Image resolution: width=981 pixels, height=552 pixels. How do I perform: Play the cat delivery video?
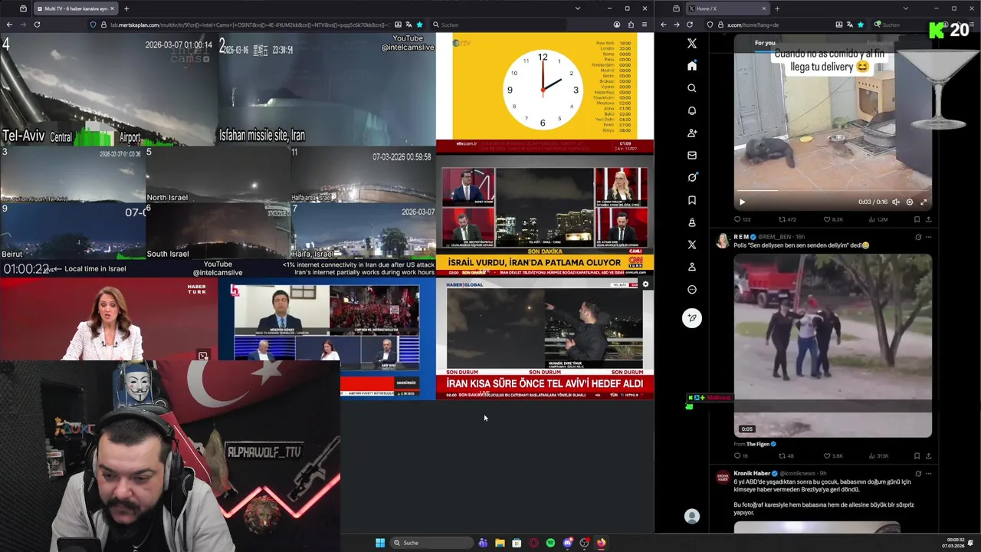[742, 202]
